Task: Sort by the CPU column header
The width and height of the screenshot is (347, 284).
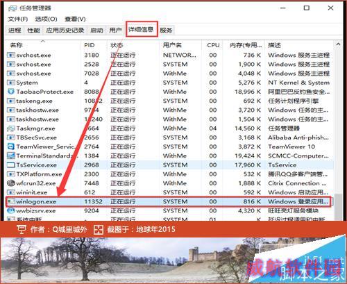Action: pyautogui.click(x=213, y=45)
